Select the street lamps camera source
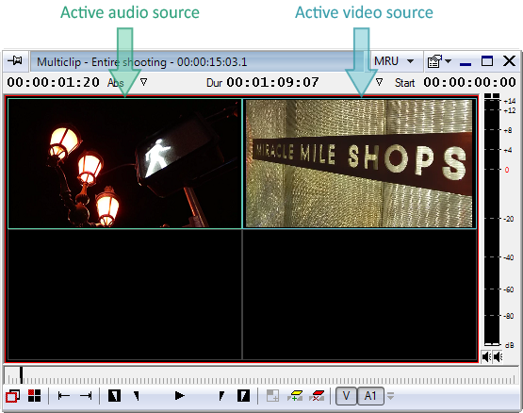 [x=124, y=164]
